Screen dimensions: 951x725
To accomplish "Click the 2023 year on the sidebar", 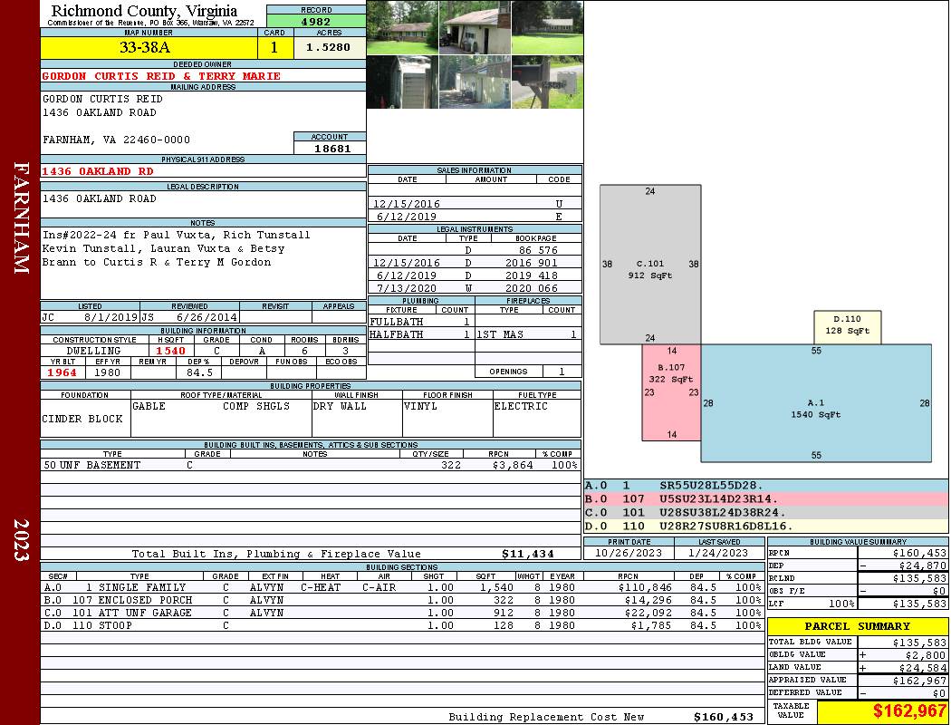I will click(x=21, y=540).
